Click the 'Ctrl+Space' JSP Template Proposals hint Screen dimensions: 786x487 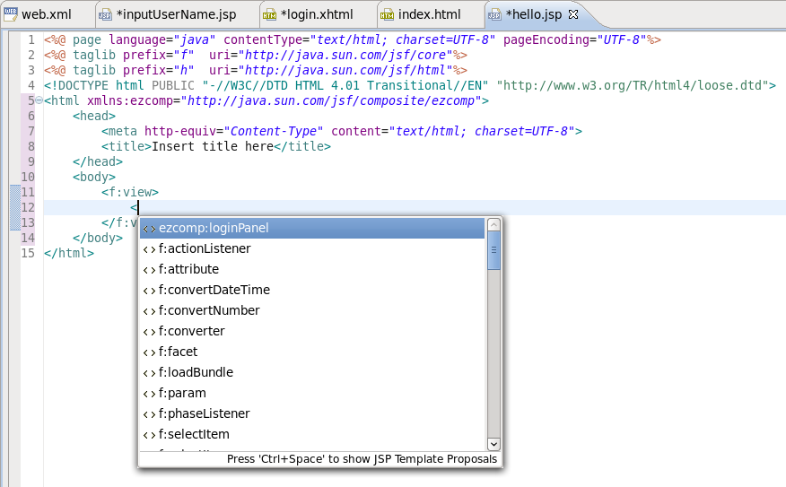click(x=362, y=459)
